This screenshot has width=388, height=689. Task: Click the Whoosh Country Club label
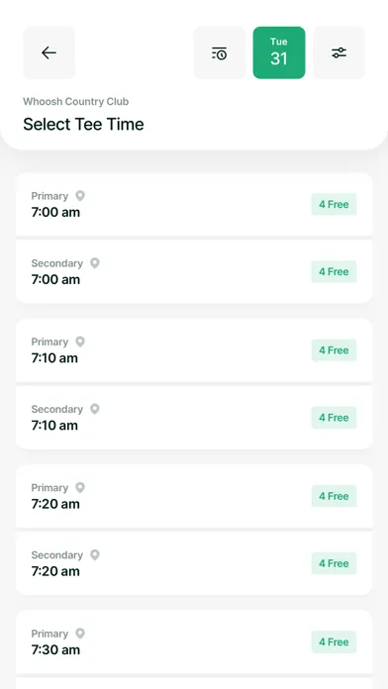(x=75, y=102)
